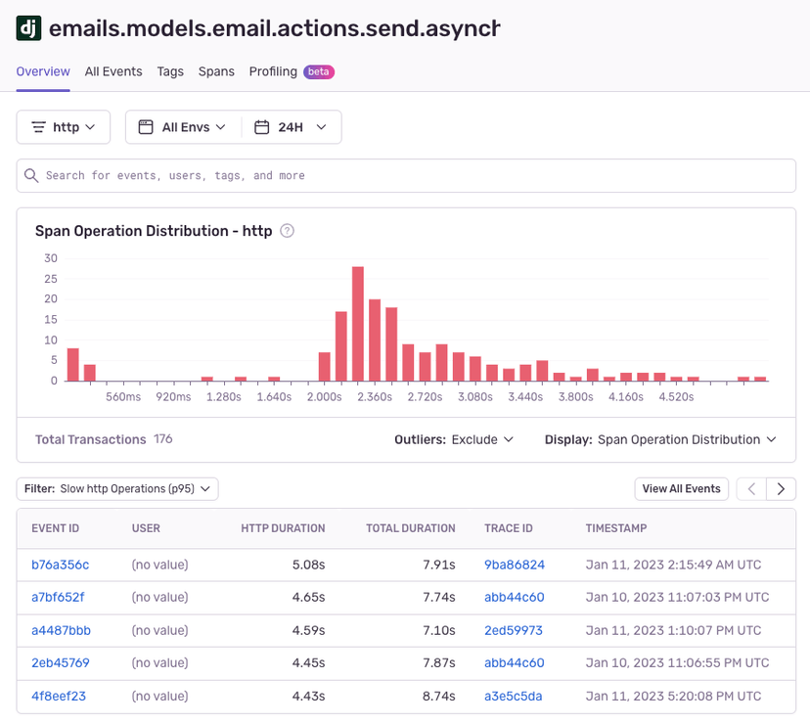Click the Django project logo icon
Image resolution: width=810 pixels, height=724 pixels.
[x=26, y=28]
